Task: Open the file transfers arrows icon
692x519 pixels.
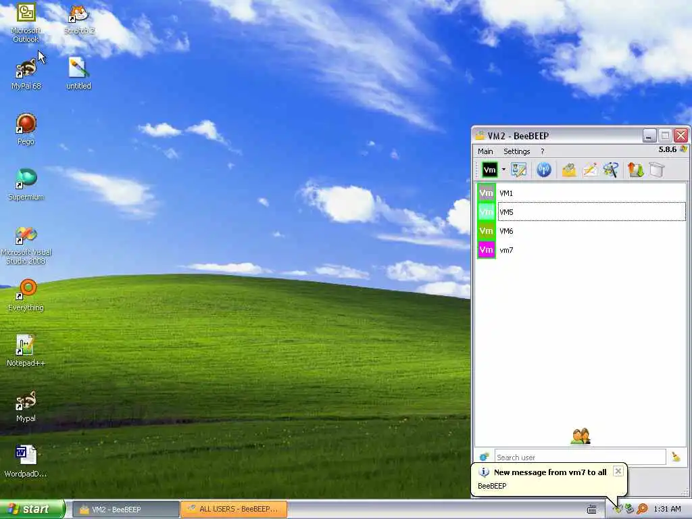Action: pos(636,170)
